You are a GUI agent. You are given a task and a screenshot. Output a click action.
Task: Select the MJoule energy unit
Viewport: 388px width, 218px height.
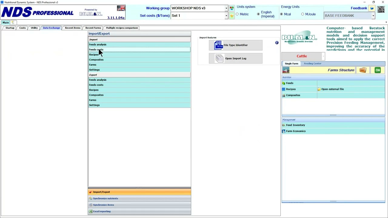303,14
